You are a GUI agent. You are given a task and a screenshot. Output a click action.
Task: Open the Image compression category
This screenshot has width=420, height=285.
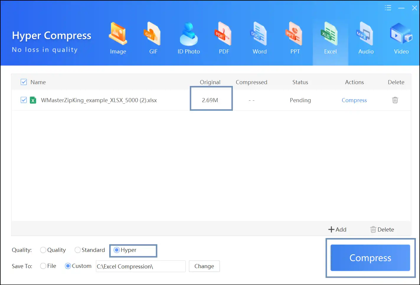[118, 38]
